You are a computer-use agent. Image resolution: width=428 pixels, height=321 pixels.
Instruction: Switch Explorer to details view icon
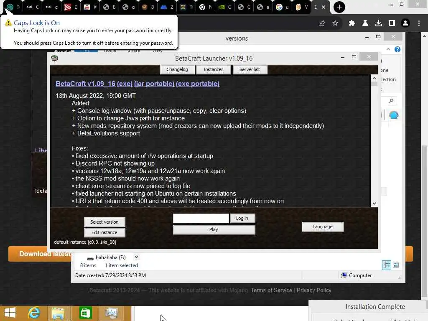coord(387,265)
